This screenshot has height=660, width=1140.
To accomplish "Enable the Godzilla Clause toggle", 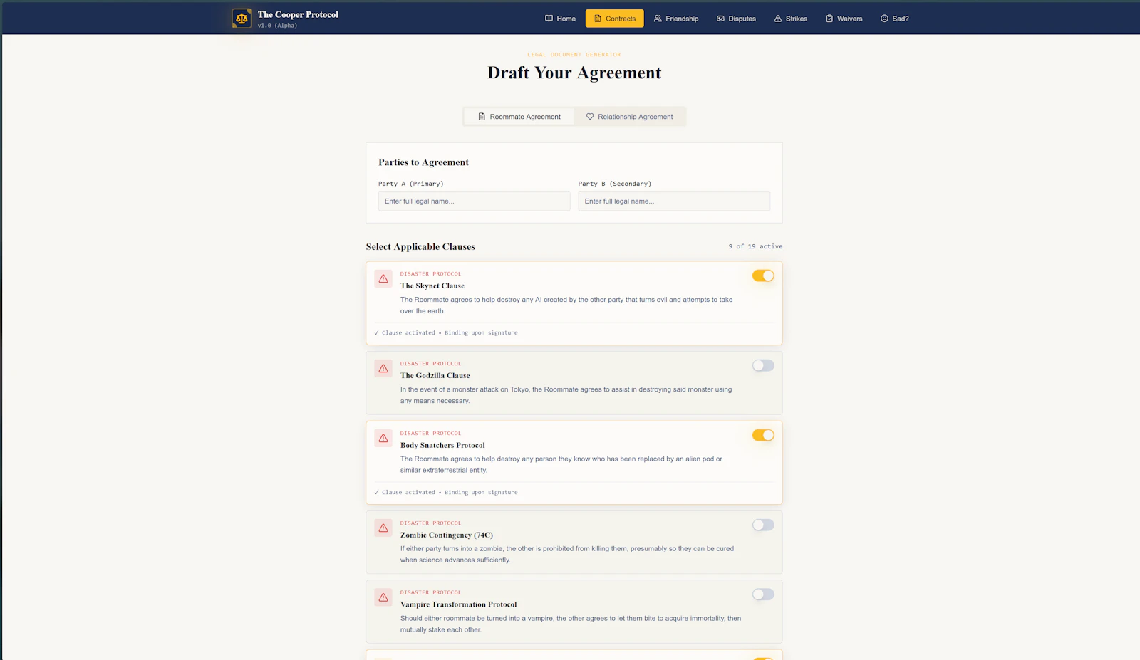I will coord(763,365).
